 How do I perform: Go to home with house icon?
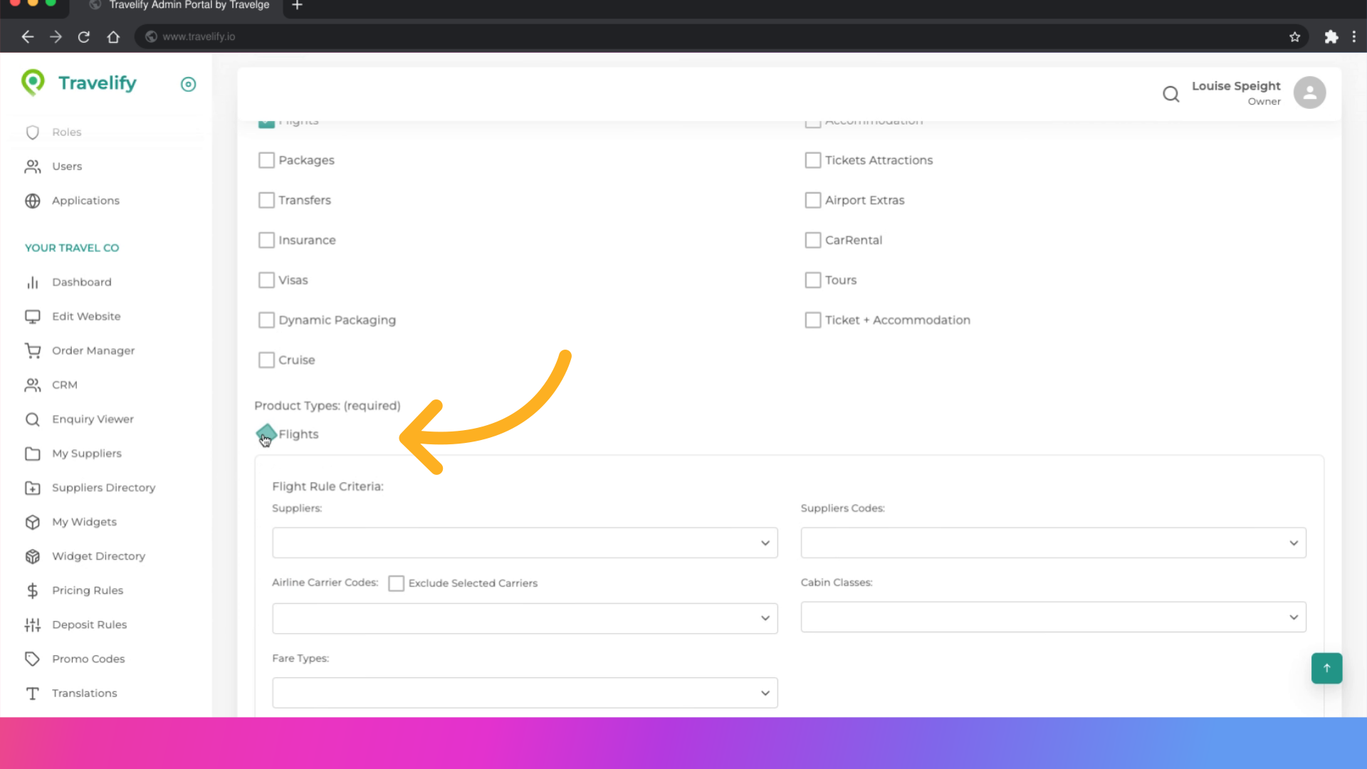113,36
